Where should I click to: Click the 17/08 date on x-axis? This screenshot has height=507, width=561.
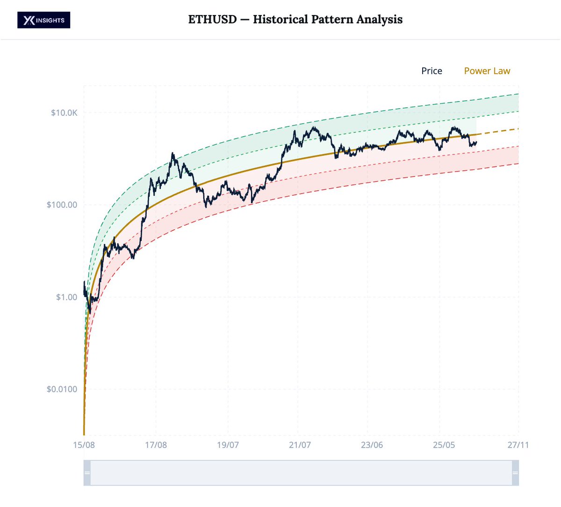tap(156, 445)
